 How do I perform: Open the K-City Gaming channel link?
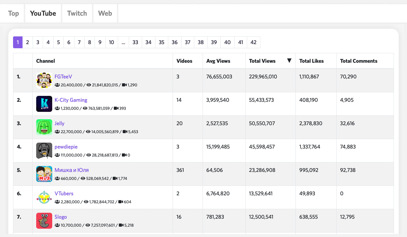71,100
